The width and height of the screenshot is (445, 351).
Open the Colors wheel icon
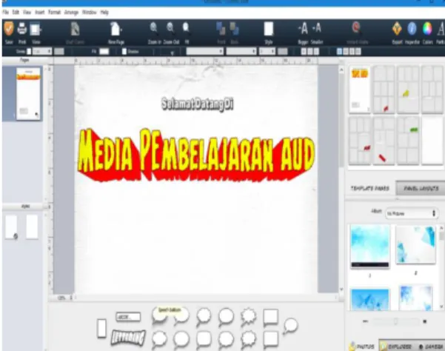point(427,29)
